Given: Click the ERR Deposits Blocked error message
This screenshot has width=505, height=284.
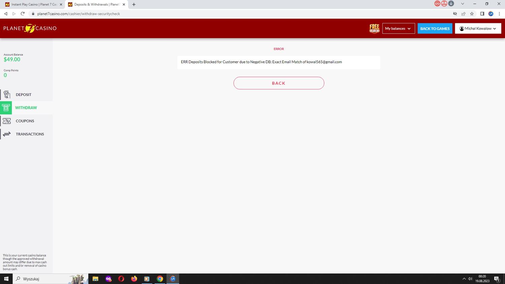Looking at the screenshot, I should pos(261,62).
